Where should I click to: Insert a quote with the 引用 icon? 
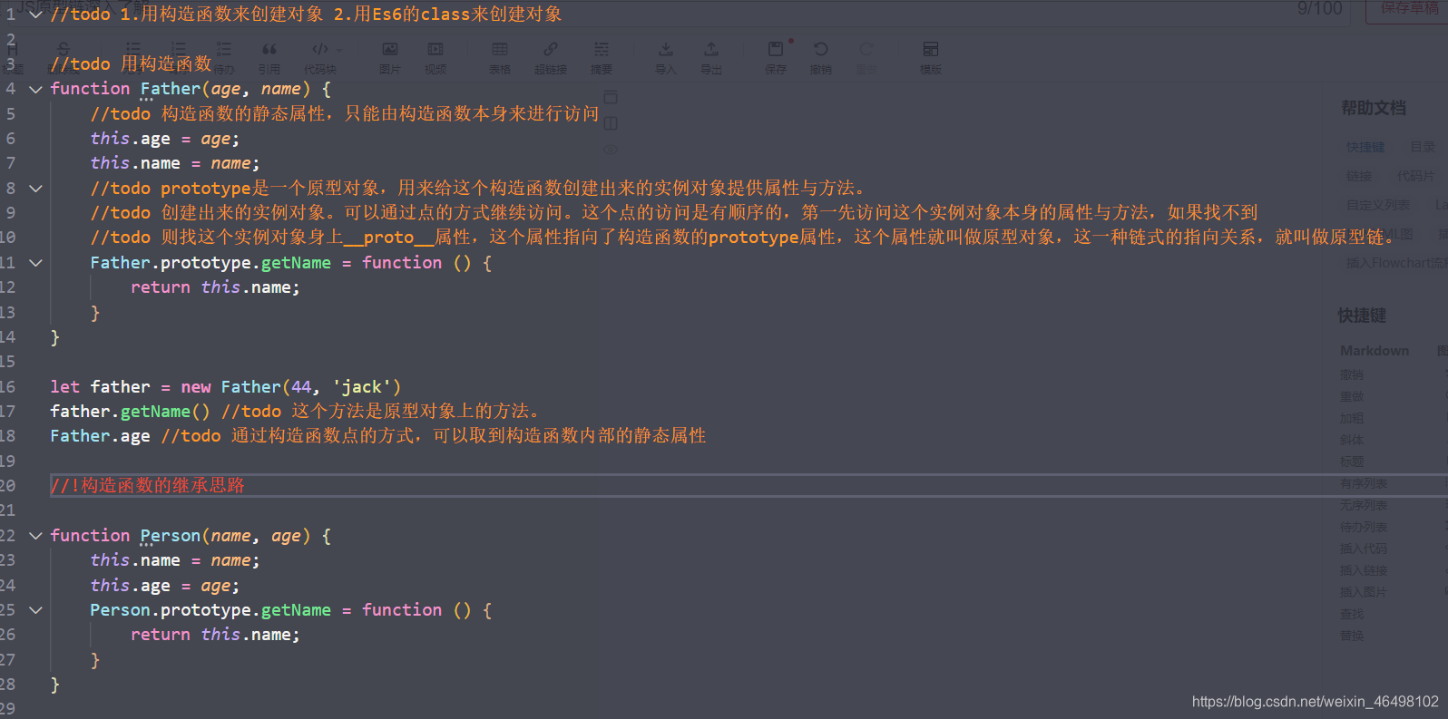269,49
